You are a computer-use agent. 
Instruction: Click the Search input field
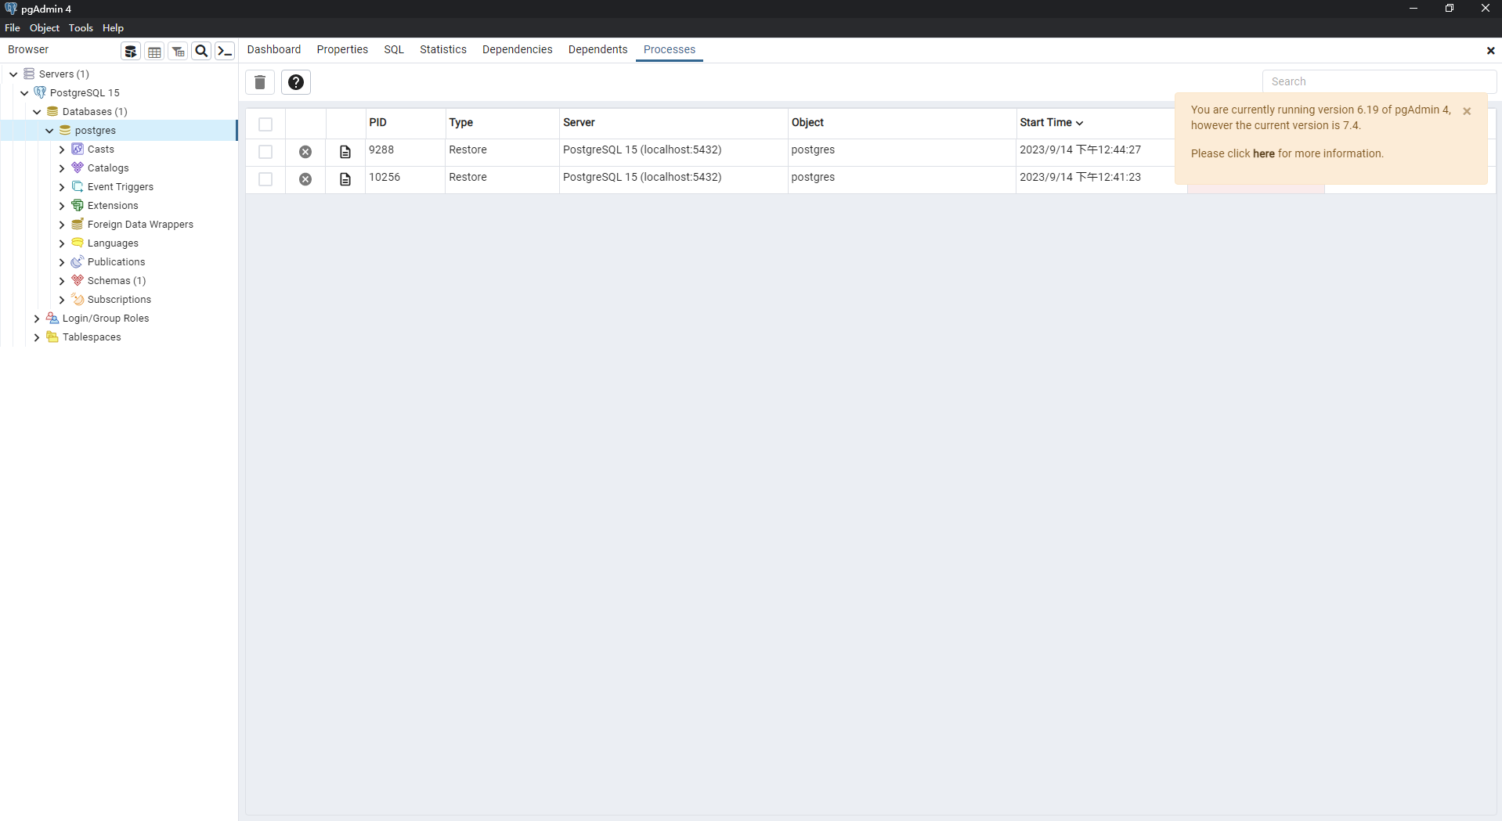click(1378, 81)
